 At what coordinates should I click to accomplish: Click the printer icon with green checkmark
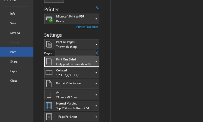coord(49,19)
